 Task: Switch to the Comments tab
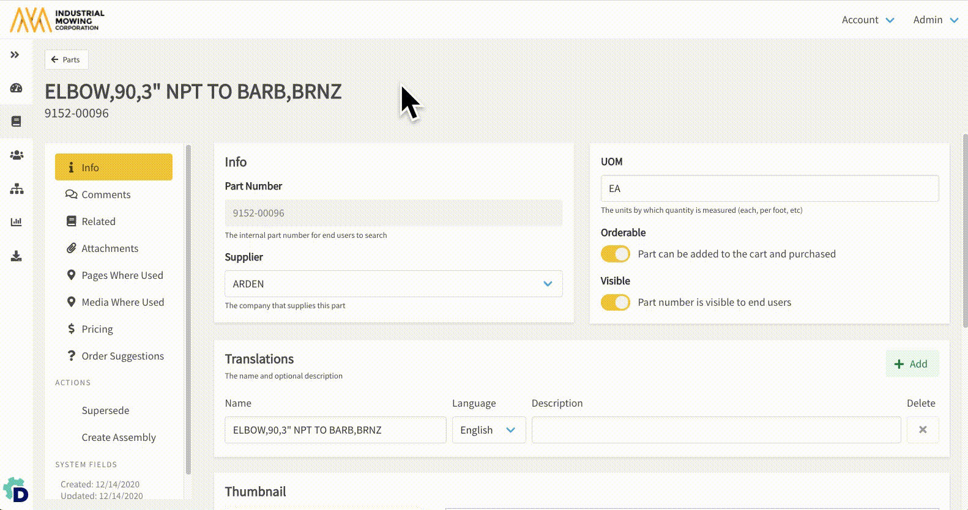pyautogui.click(x=106, y=194)
